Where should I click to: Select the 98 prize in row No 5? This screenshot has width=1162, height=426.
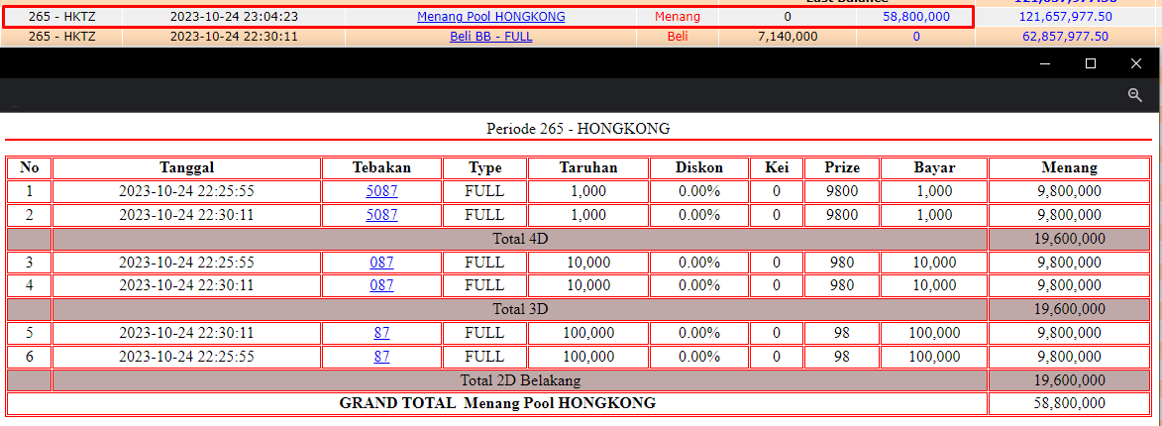pos(842,333)
